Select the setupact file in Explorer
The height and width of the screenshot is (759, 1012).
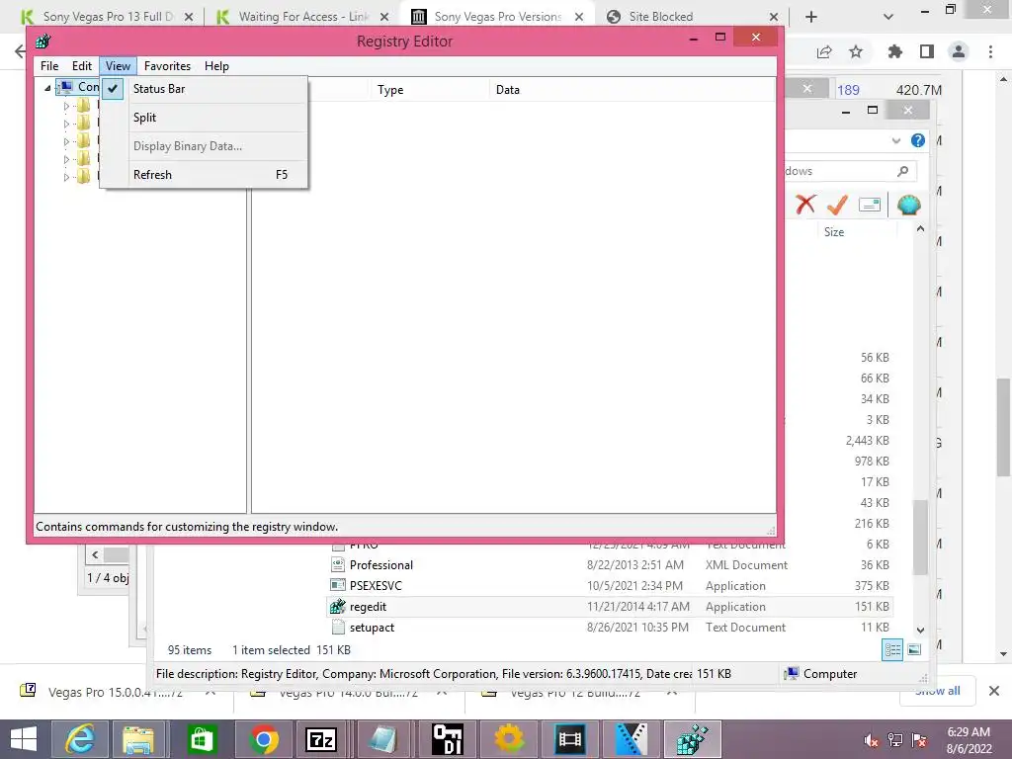[x=610, y=627]
